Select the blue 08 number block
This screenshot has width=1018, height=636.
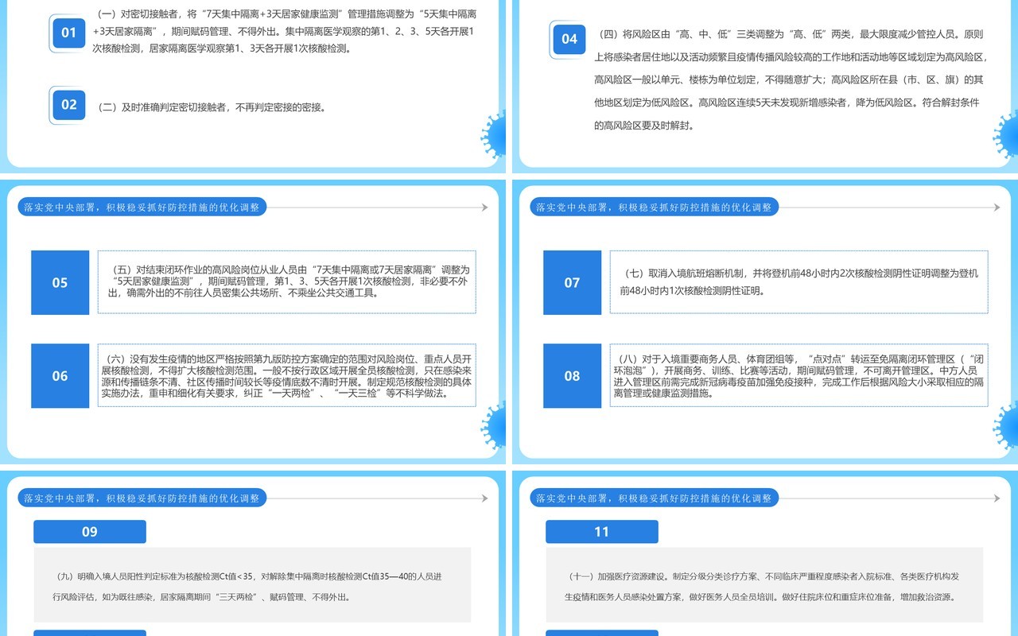tap(573, 376)
